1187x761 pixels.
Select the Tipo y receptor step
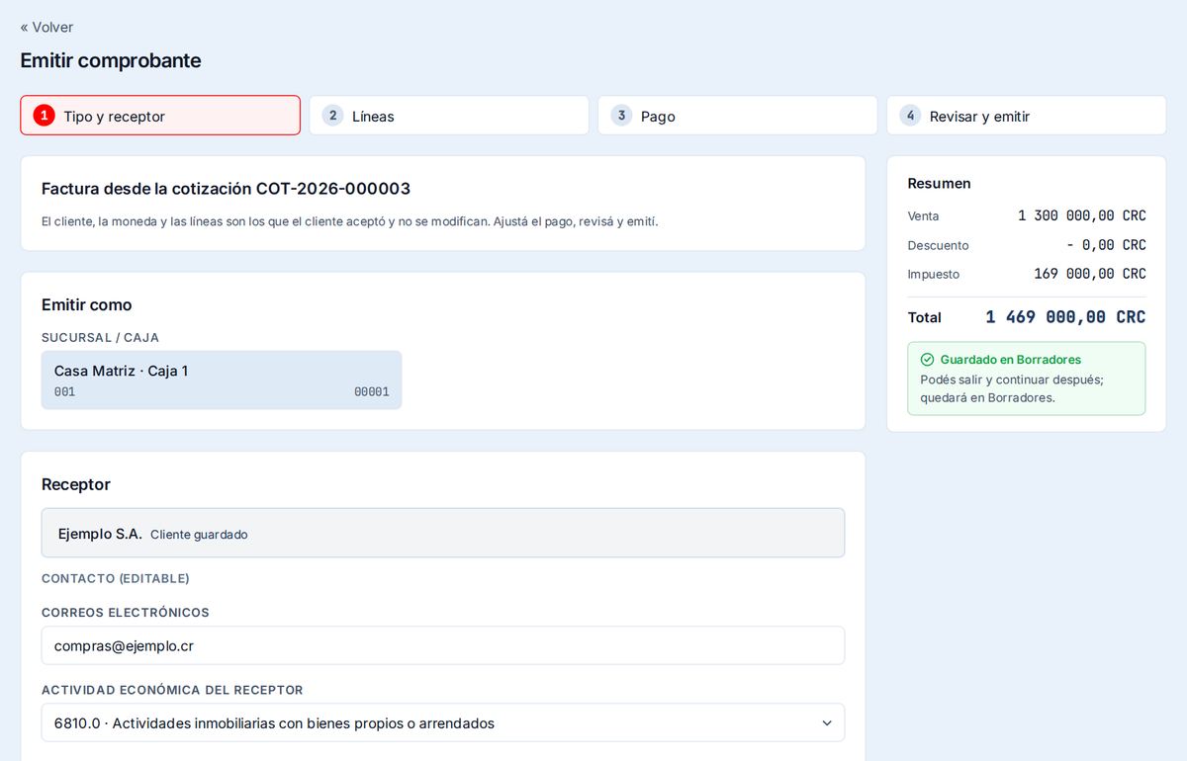point(160,116)
